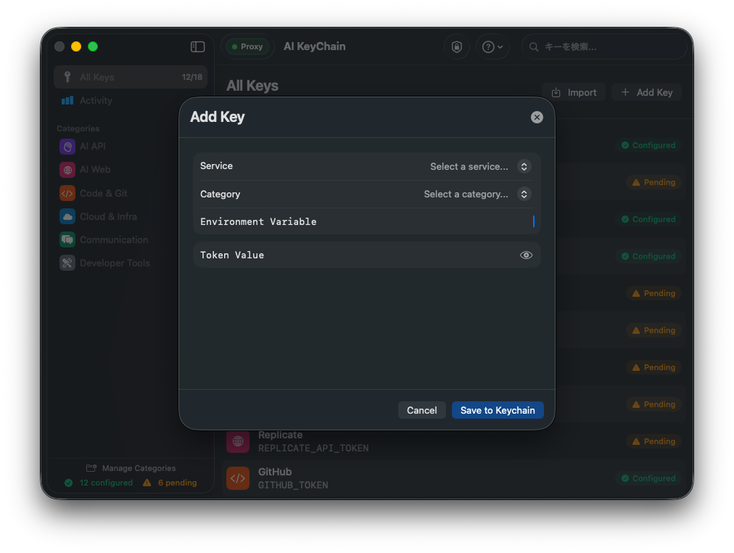Click the Developer Tools wrench icon
Screen dimensions: 734x553
click(67, 263)
